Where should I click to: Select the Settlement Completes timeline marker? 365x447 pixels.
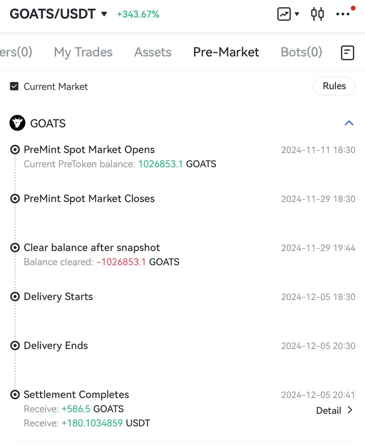pos(15,394)
